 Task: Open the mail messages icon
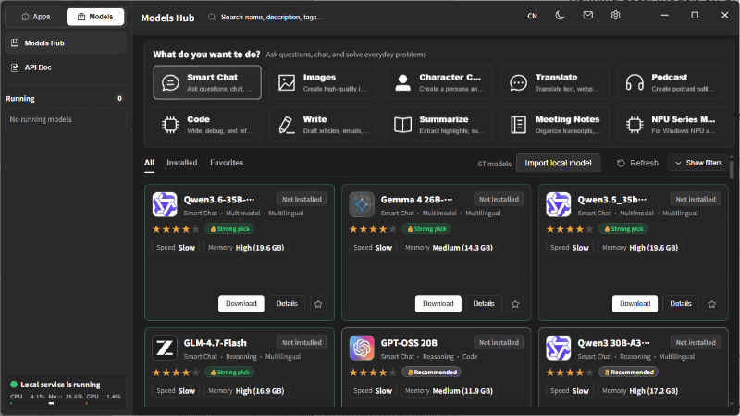[587, 16]
